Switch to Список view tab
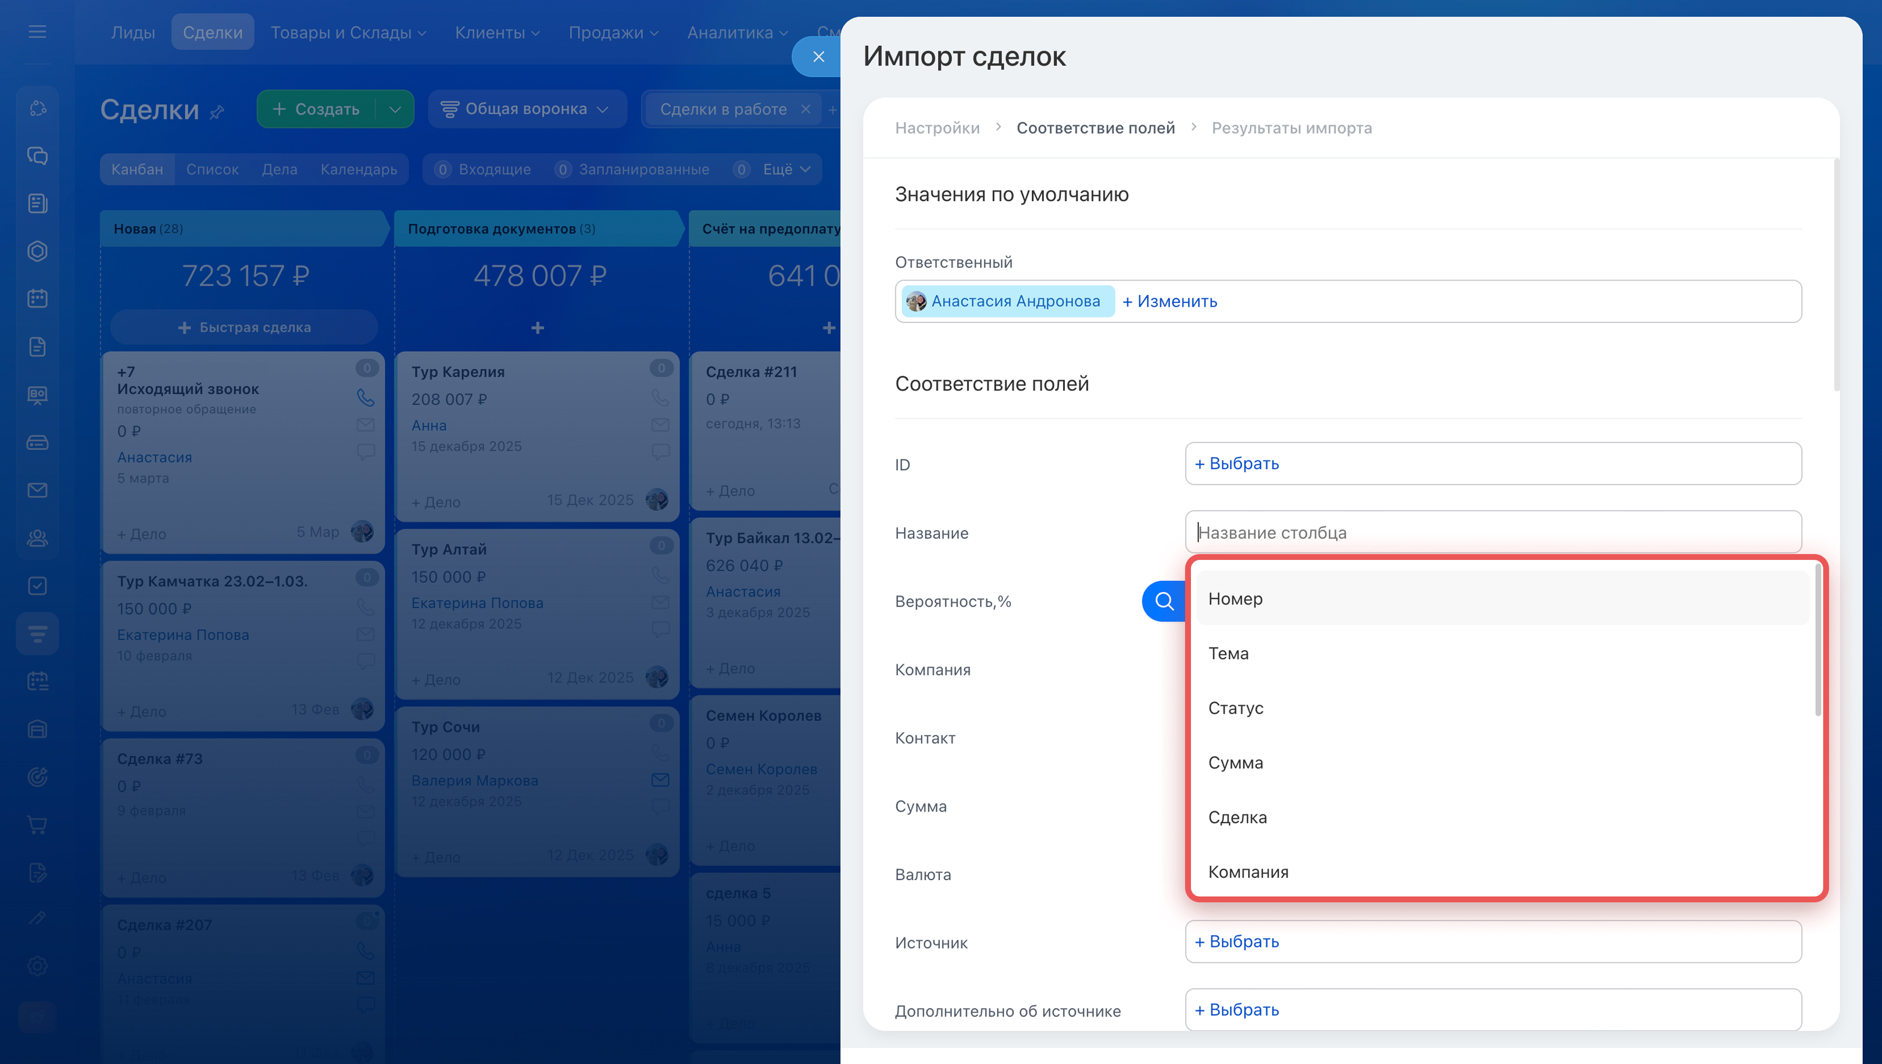Screen dimensions: 1882x1064 tap(212, 169)
